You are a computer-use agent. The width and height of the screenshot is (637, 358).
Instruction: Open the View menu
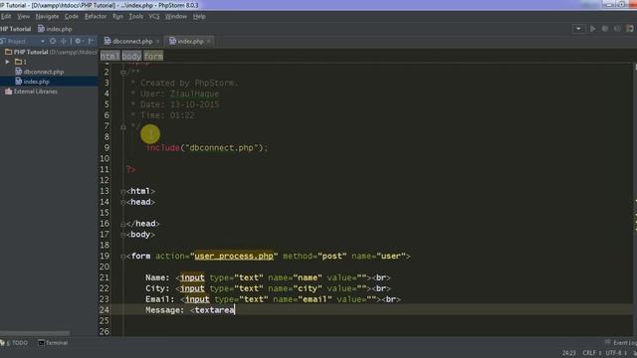click(23, 16)
